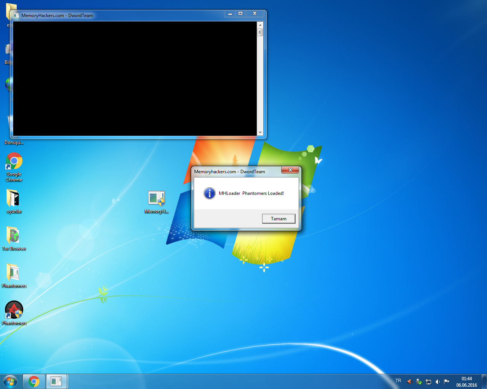487x389 pixels.
Task: Open the Windows Start menu
Action: 10,381
